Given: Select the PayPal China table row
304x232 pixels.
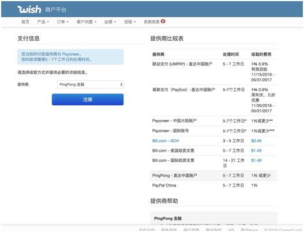Looking at the screenshot, I should pyautogui.click(x=213, y=185).
